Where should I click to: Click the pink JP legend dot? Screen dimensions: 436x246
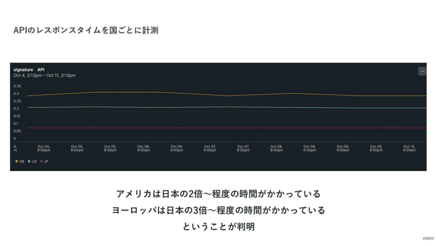point(41,161)
